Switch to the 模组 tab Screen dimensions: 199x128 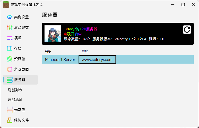18,38
